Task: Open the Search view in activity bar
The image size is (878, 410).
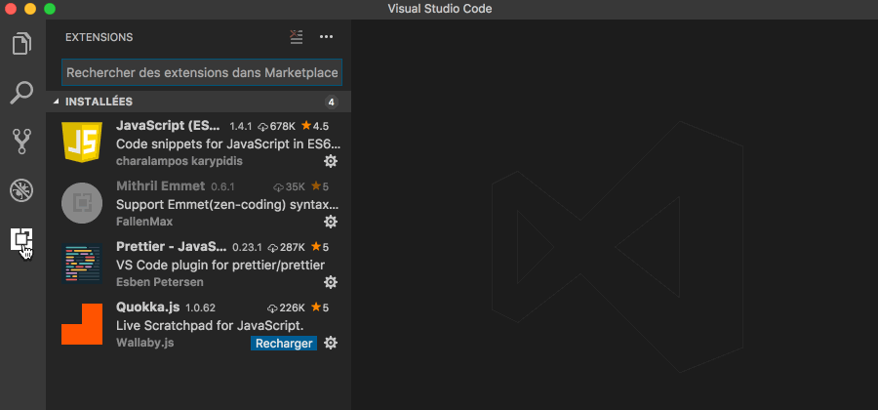Action: pos(21,93)
